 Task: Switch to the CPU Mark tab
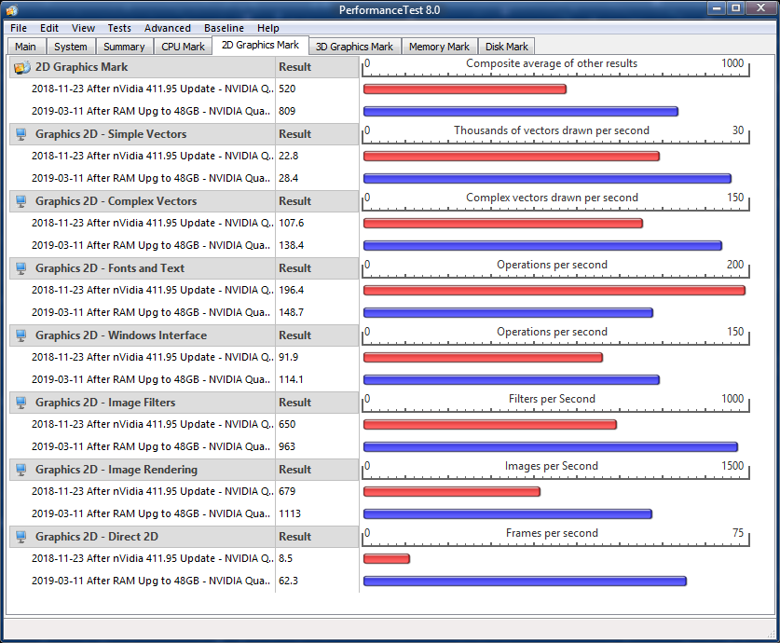tap(183, 47)
